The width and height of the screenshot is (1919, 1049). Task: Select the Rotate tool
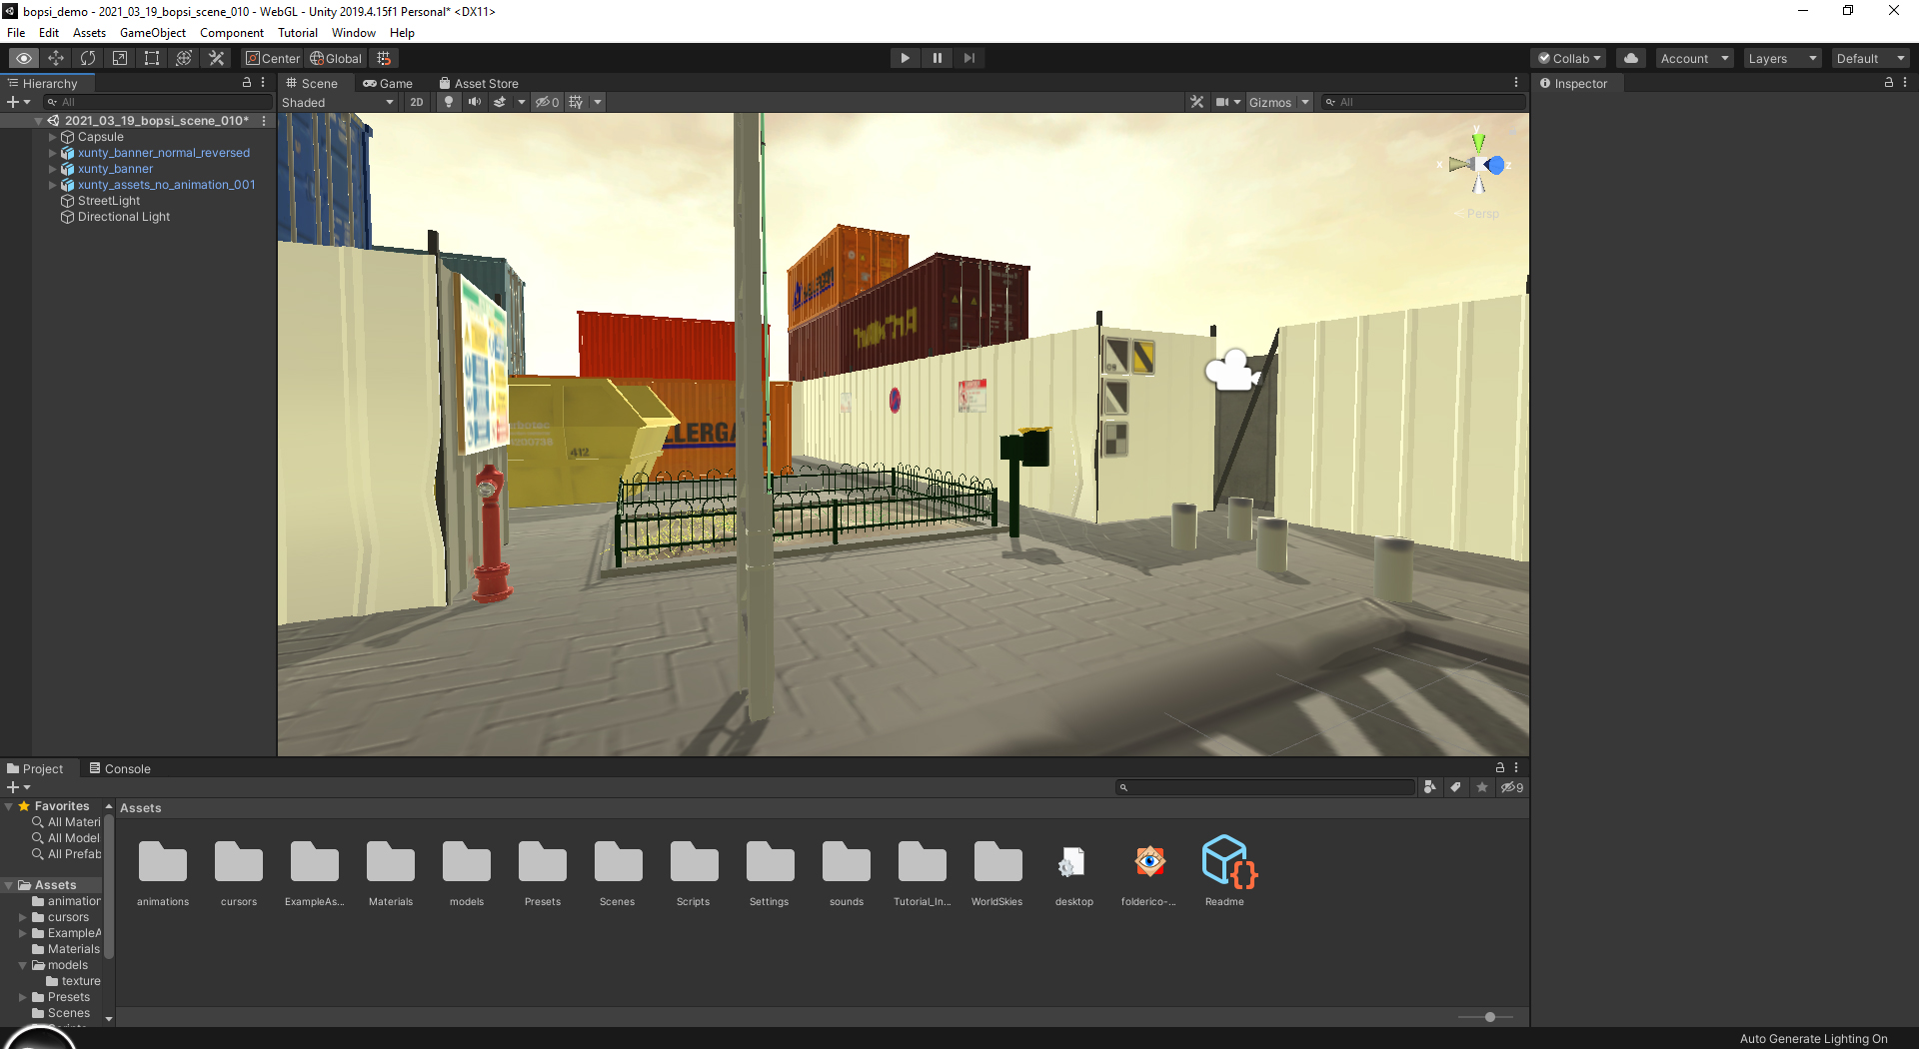click(88, 57)
